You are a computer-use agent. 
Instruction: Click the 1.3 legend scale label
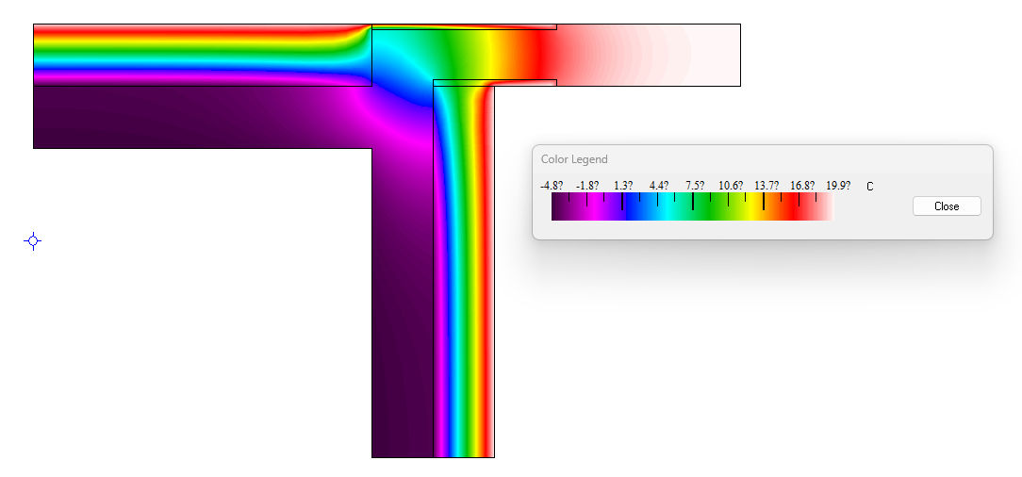click(x=623, y=186)
